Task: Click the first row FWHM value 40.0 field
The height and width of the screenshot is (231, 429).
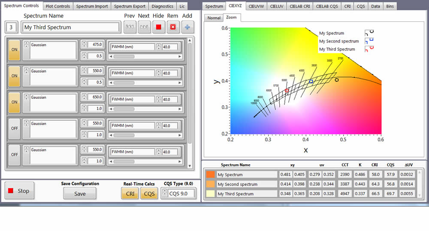Action: (169, 47)
